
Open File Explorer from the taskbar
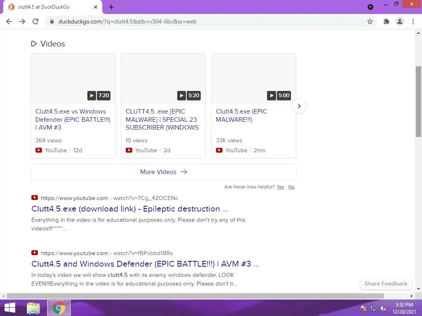pyautogui.click(x=33, y=308)
